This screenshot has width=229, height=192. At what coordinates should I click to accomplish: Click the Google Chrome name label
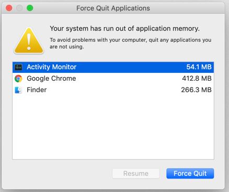pos(51,79)
